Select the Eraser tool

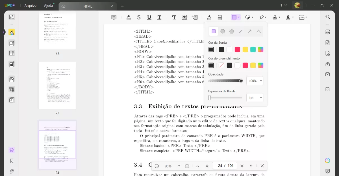tap(220, 17)
